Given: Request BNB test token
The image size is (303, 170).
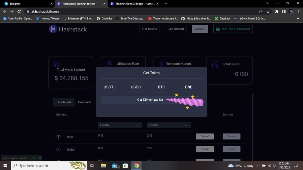Looking at the screenshot, I should tap(189, 87).
